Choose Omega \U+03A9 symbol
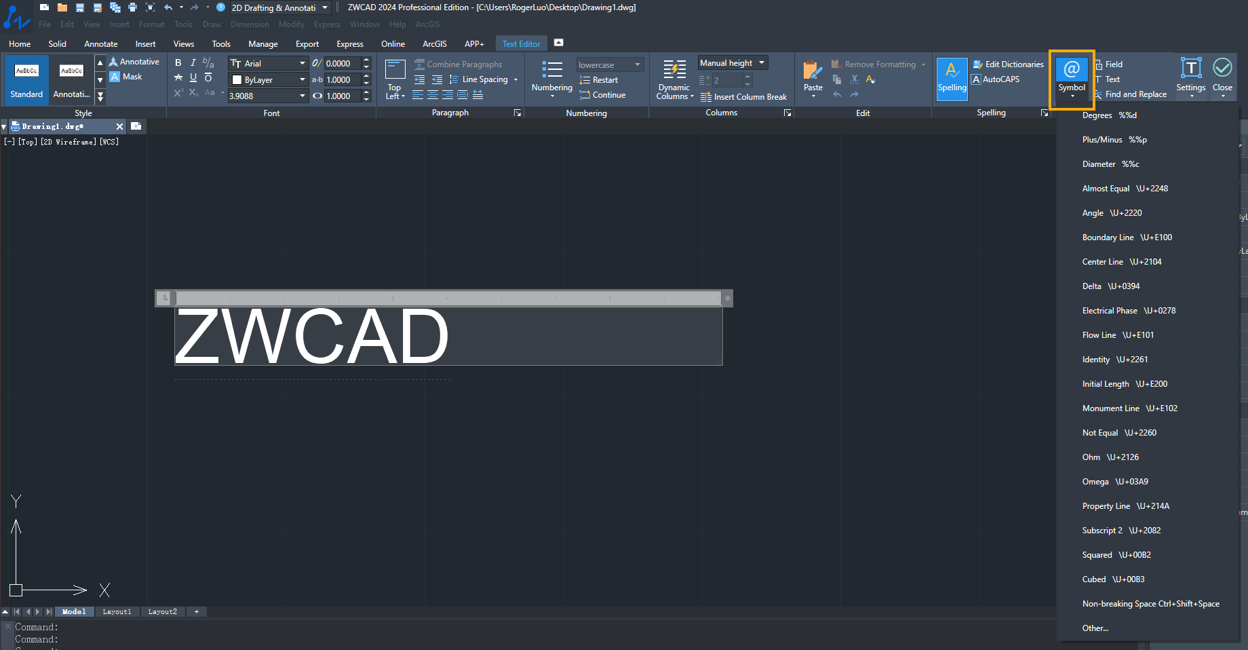This screenshot has height=650, width=1248. pos(1148,482)
